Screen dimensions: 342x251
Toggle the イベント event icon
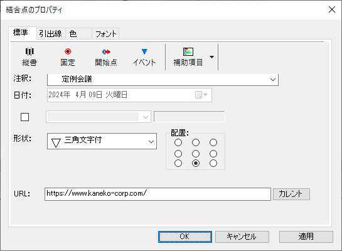tap(144, 57)
